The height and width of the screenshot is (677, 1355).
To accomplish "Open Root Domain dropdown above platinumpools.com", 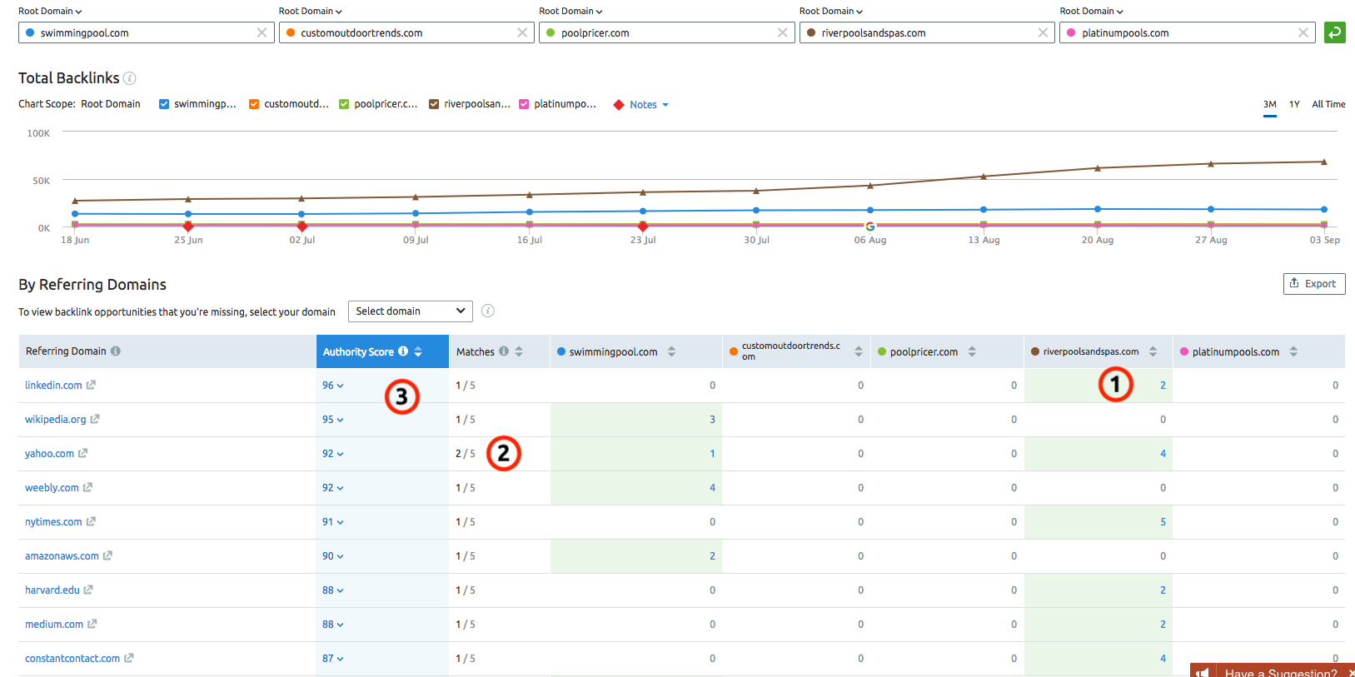I will [1091, 11].
